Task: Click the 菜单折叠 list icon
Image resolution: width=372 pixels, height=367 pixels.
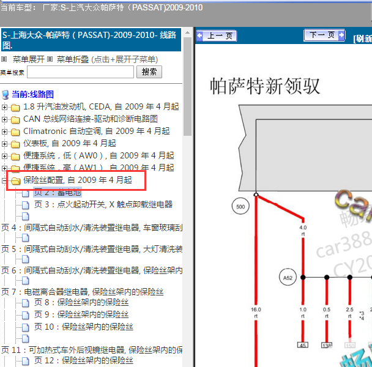Action: tap(50, 59)
